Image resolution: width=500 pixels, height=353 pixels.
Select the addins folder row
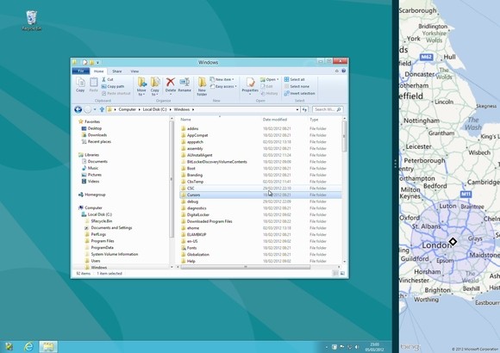(260, 128)
